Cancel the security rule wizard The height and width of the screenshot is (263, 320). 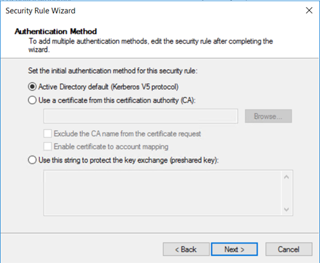(x=289, y=249)
